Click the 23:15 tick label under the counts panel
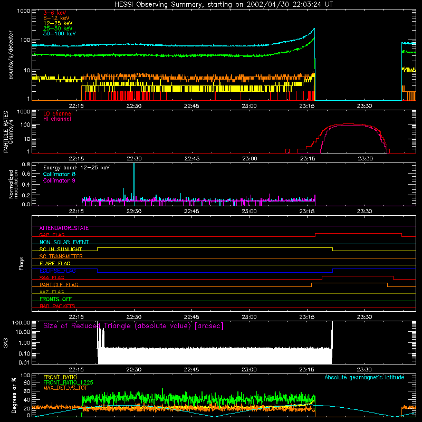 pyautogui.click(x=307, y=106)
